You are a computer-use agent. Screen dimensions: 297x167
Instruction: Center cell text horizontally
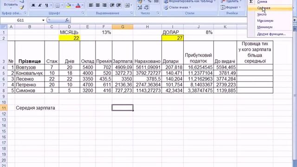[98, 5]
